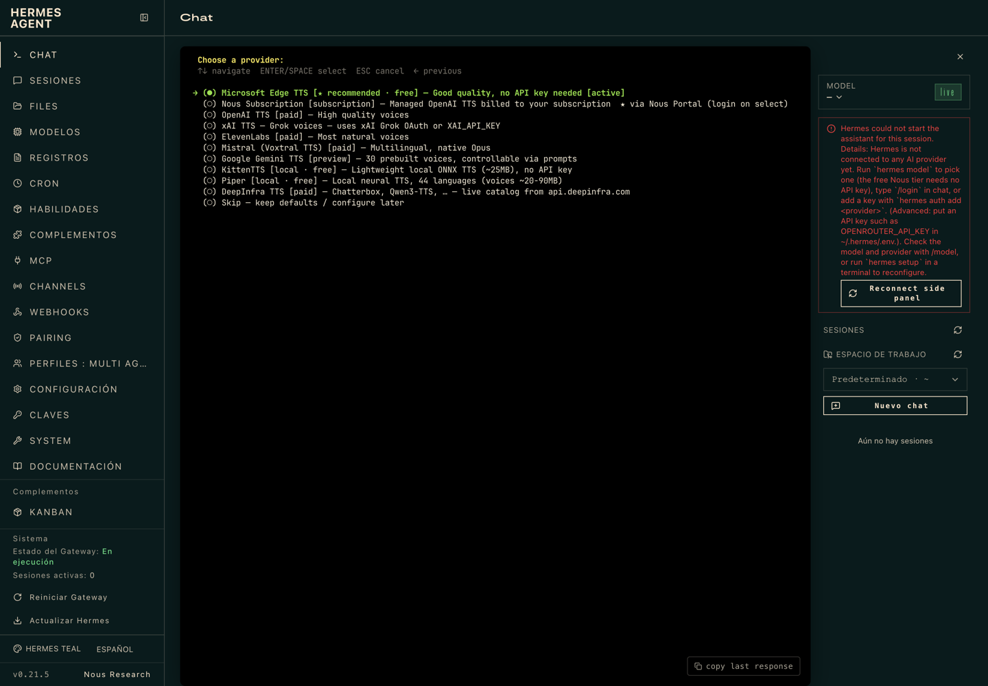Select Mistral Voxtral TTS radio
Viewport: 988px width, 686px height.
[210, 148]
